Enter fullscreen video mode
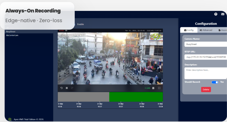 tap(159, 88)
